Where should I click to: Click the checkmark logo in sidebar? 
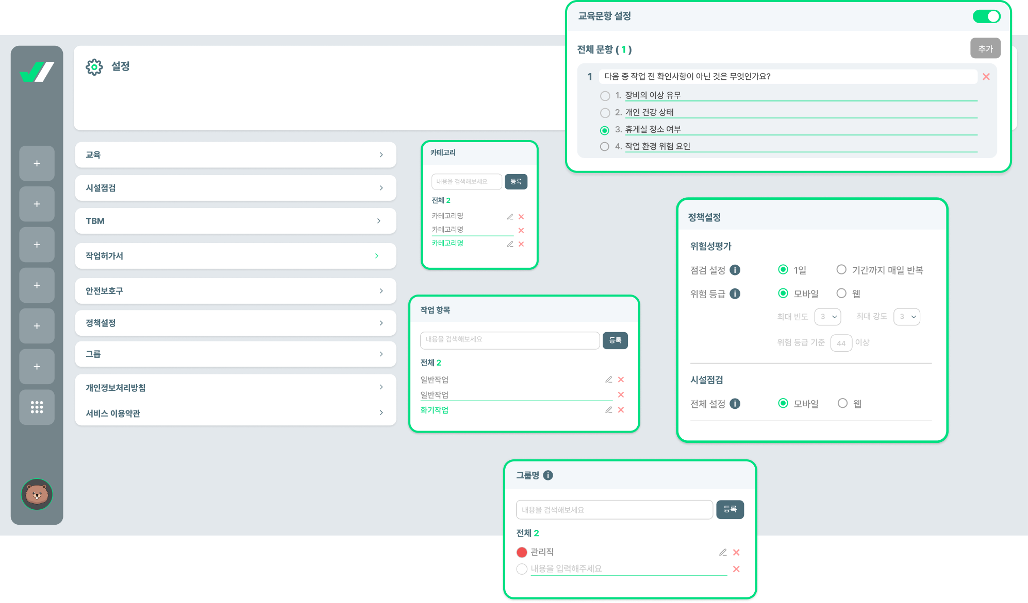37,72
